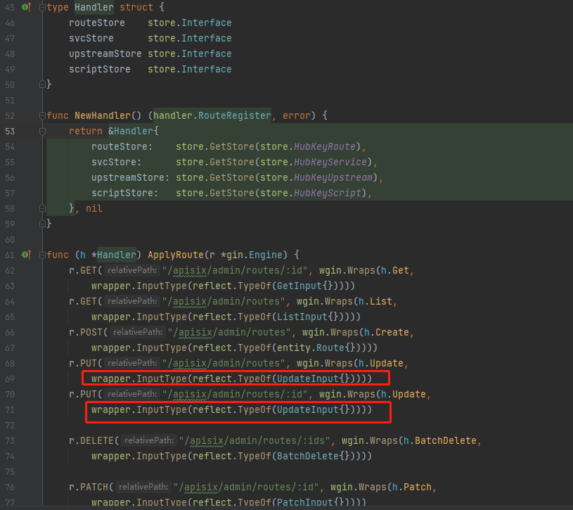Click the implements gutter icon beside type Handler
The height and width of the screenshot is (510, 573).
(27, 7)
